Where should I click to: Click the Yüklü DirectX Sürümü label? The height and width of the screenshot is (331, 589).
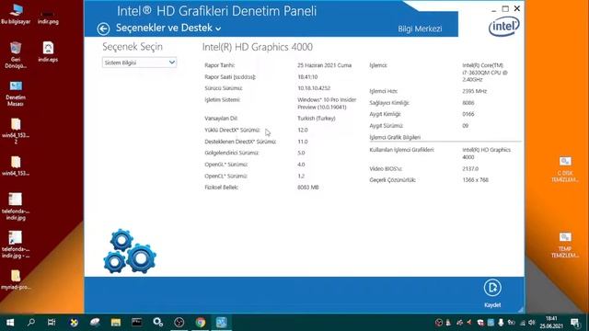pyautogui.click(x=233, y=130)
